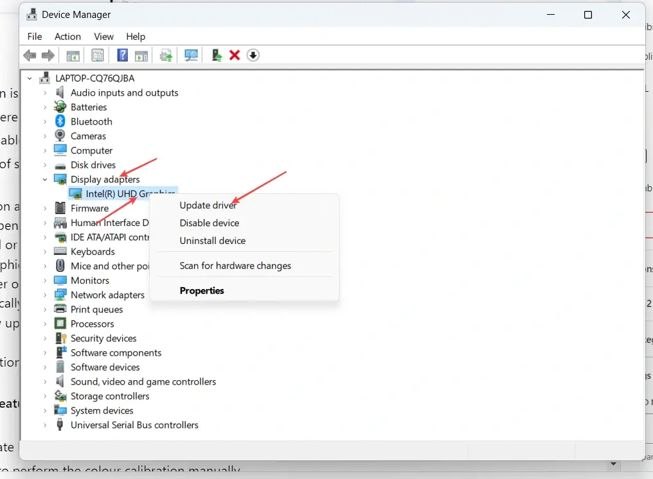Collapse the Display adapters category
653x479 pixels.
point(44,179)
